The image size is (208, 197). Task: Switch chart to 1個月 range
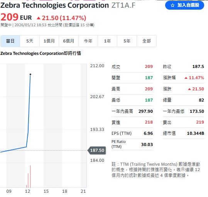(x=49, y=41)
